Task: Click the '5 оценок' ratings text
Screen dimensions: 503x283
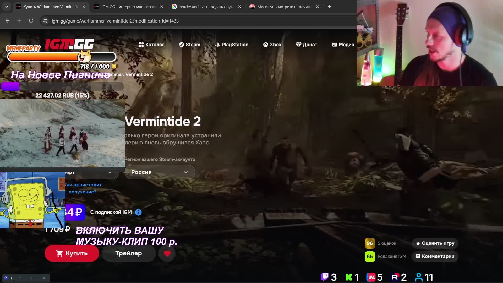Action: [387, 243]
